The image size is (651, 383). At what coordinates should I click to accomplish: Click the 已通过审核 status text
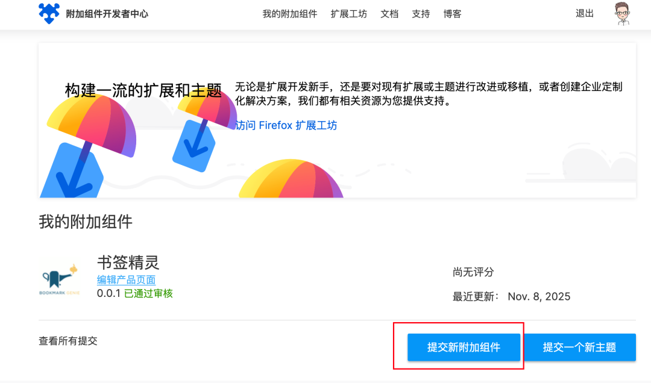click(148, 293)
